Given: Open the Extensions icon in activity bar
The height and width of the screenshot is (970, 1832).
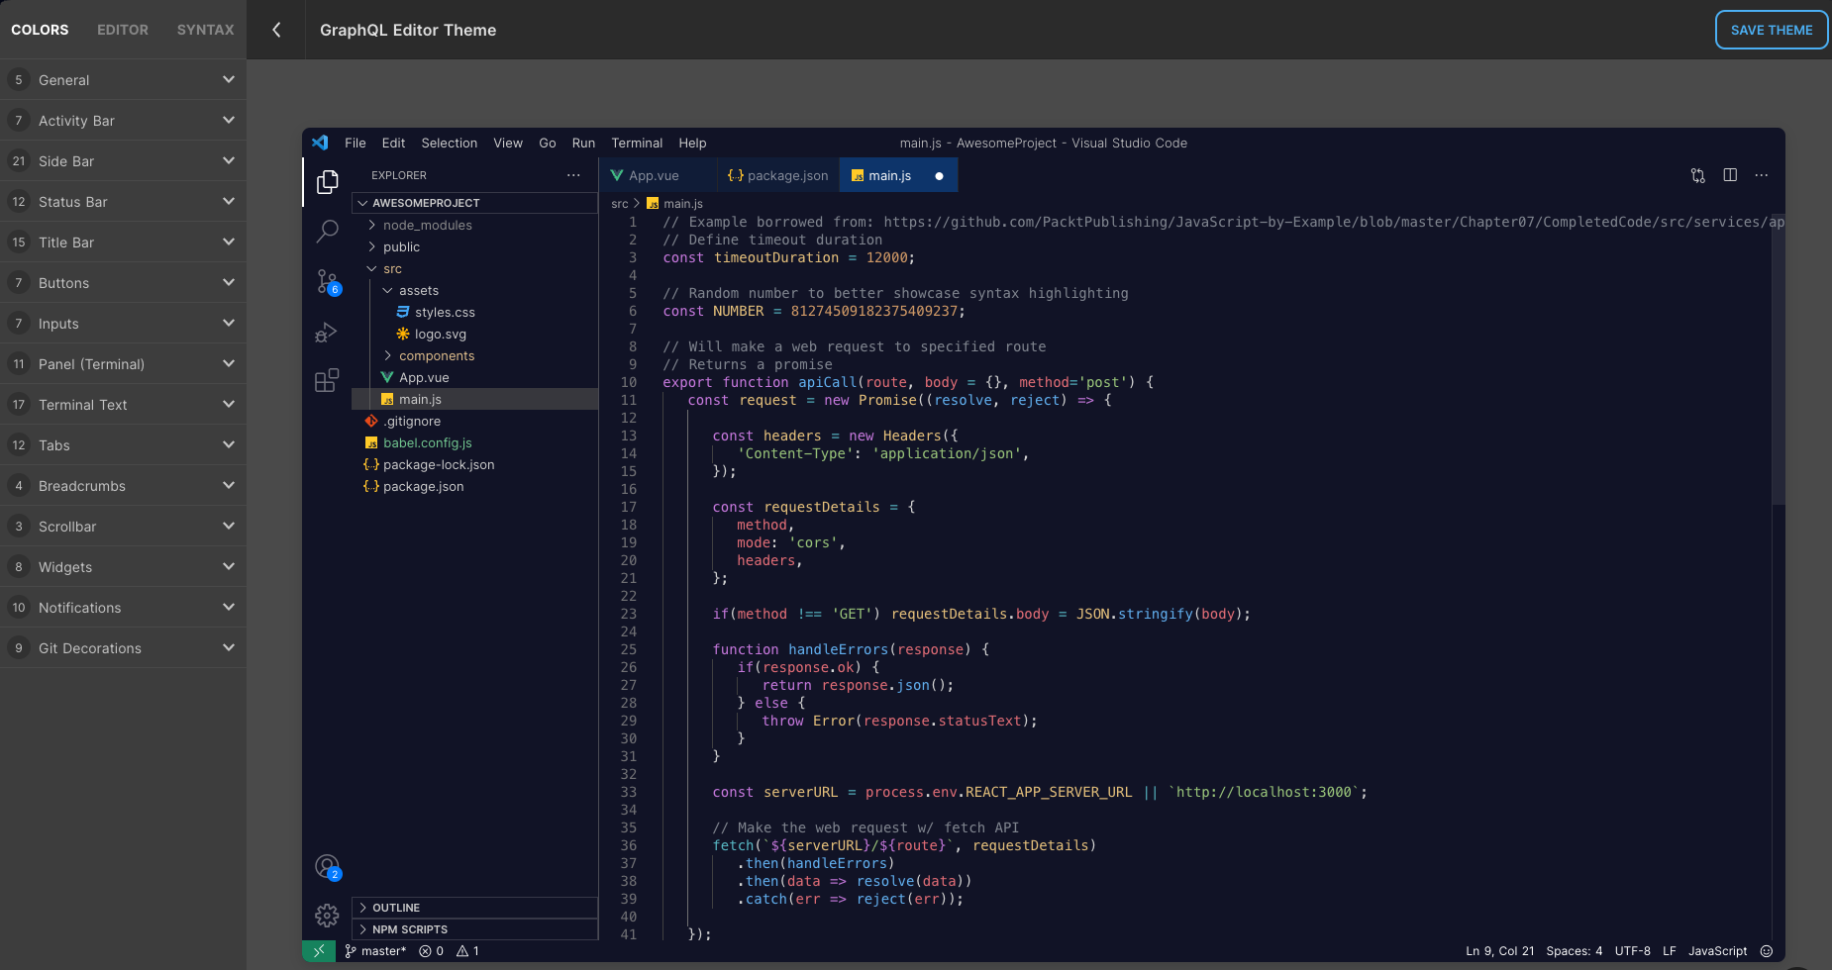Looking at the screenshot, I should pos(327,381).
